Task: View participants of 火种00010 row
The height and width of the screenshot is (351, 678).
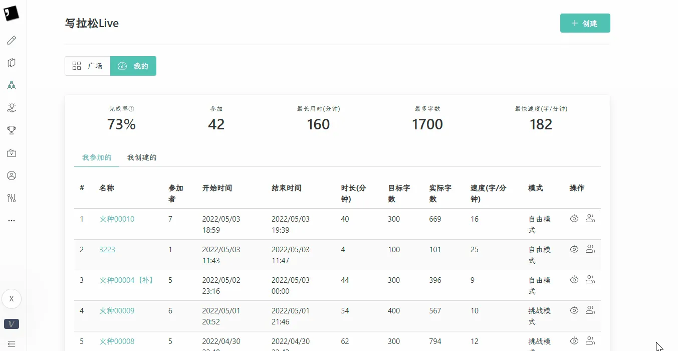Action: (x=590, y=219)
